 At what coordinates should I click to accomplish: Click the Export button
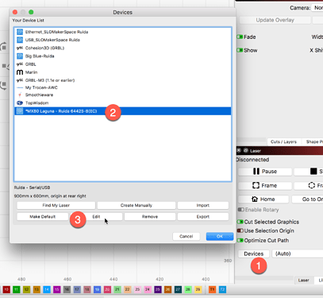point(203,217)
